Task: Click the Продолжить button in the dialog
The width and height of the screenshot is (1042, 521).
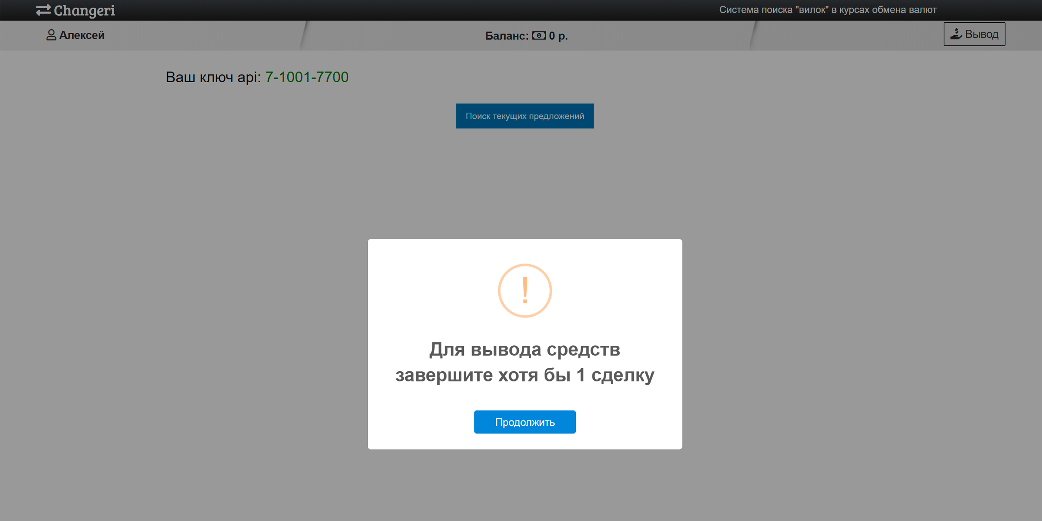Action: pos(525,422)
